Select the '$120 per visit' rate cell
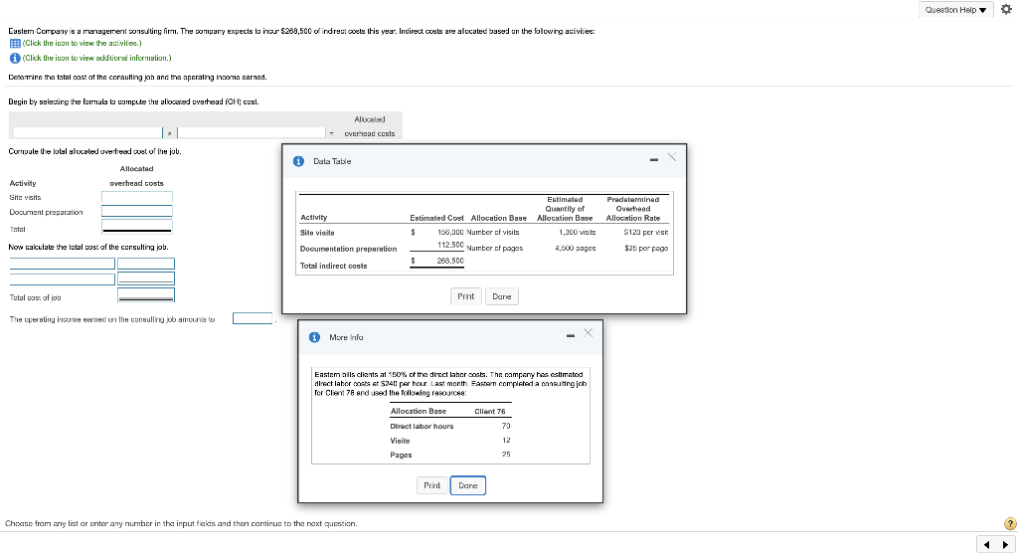1018x556 pixels. pyautogui.click(x=645, y=232)
